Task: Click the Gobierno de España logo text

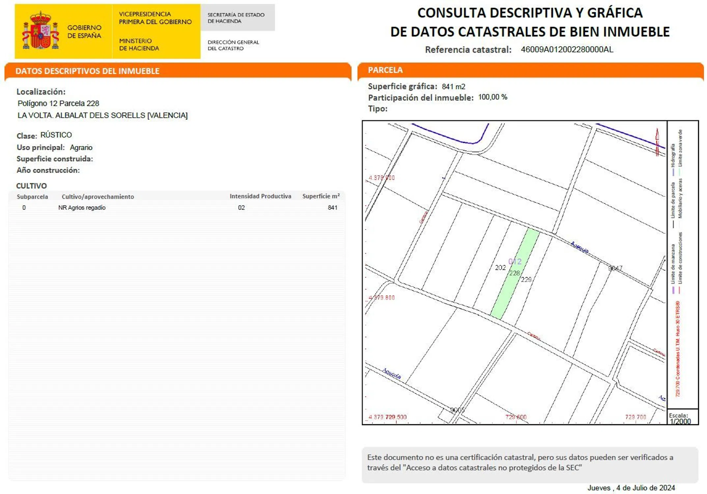Action: click(x=84, y=32)
